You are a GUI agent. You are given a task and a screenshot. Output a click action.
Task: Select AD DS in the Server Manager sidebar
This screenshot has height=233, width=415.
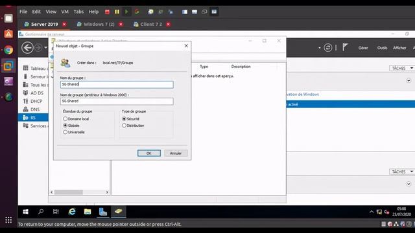[33, 93]
